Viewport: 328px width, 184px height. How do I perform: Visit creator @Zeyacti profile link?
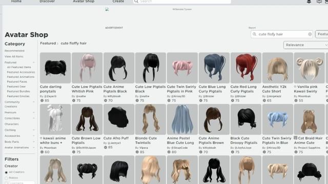(x=50, y=96)
